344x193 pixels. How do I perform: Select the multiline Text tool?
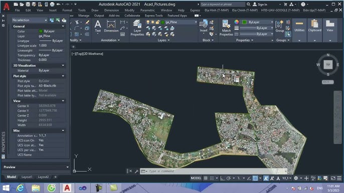point(98,26)
